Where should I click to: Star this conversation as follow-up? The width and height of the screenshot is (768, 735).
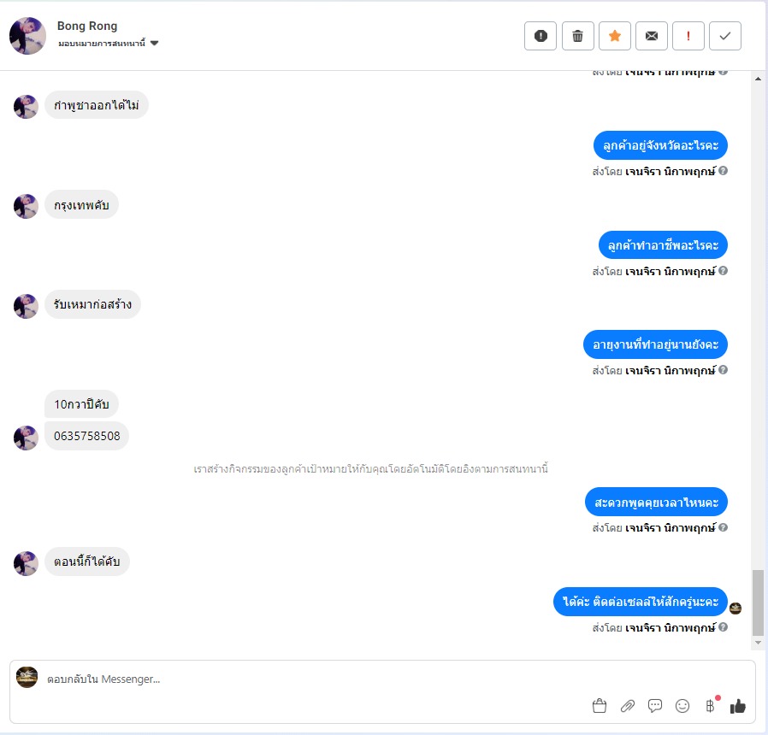615,36
